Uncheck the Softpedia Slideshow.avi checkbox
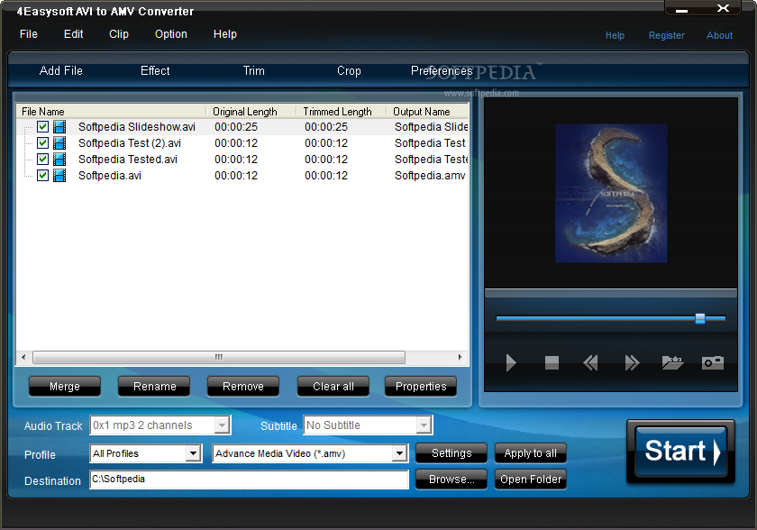This screenshot has width=757, height=530. 42,127
